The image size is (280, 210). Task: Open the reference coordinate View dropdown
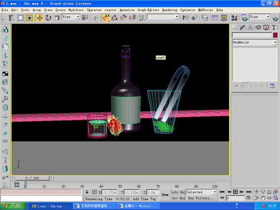71,17
